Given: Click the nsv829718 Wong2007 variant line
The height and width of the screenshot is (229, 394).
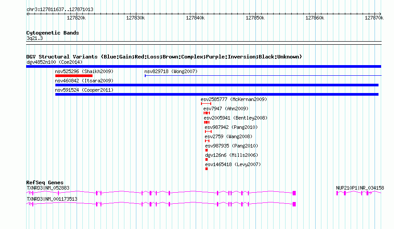Looking at the screenshot, I should [263, 76].
